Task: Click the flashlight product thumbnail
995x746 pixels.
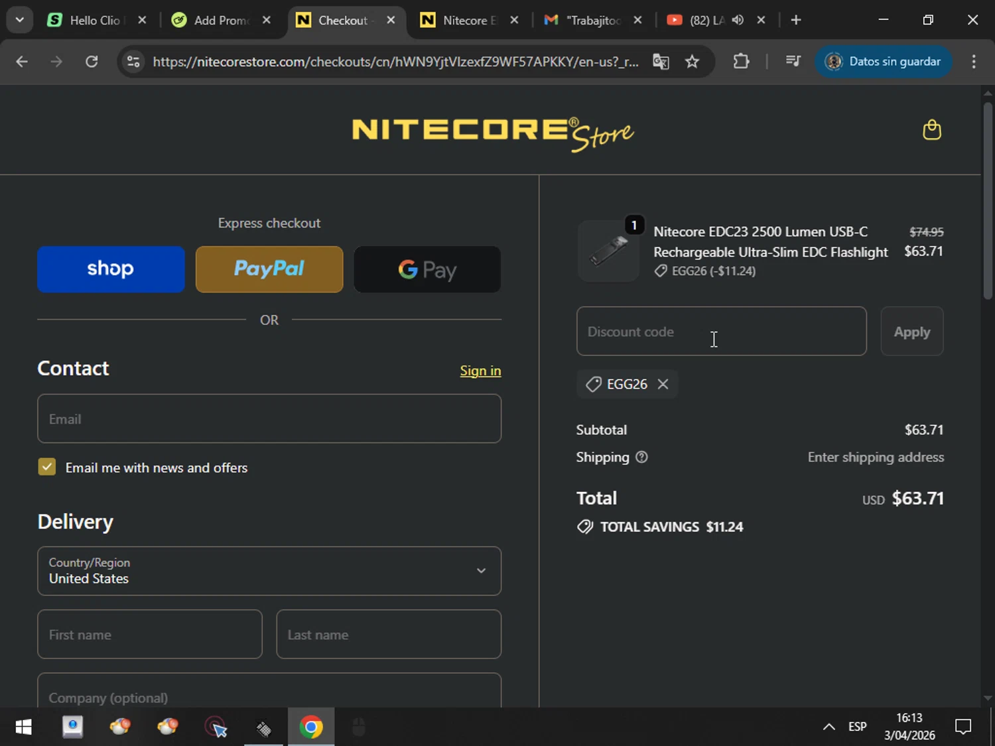Action: pos(608,252)
